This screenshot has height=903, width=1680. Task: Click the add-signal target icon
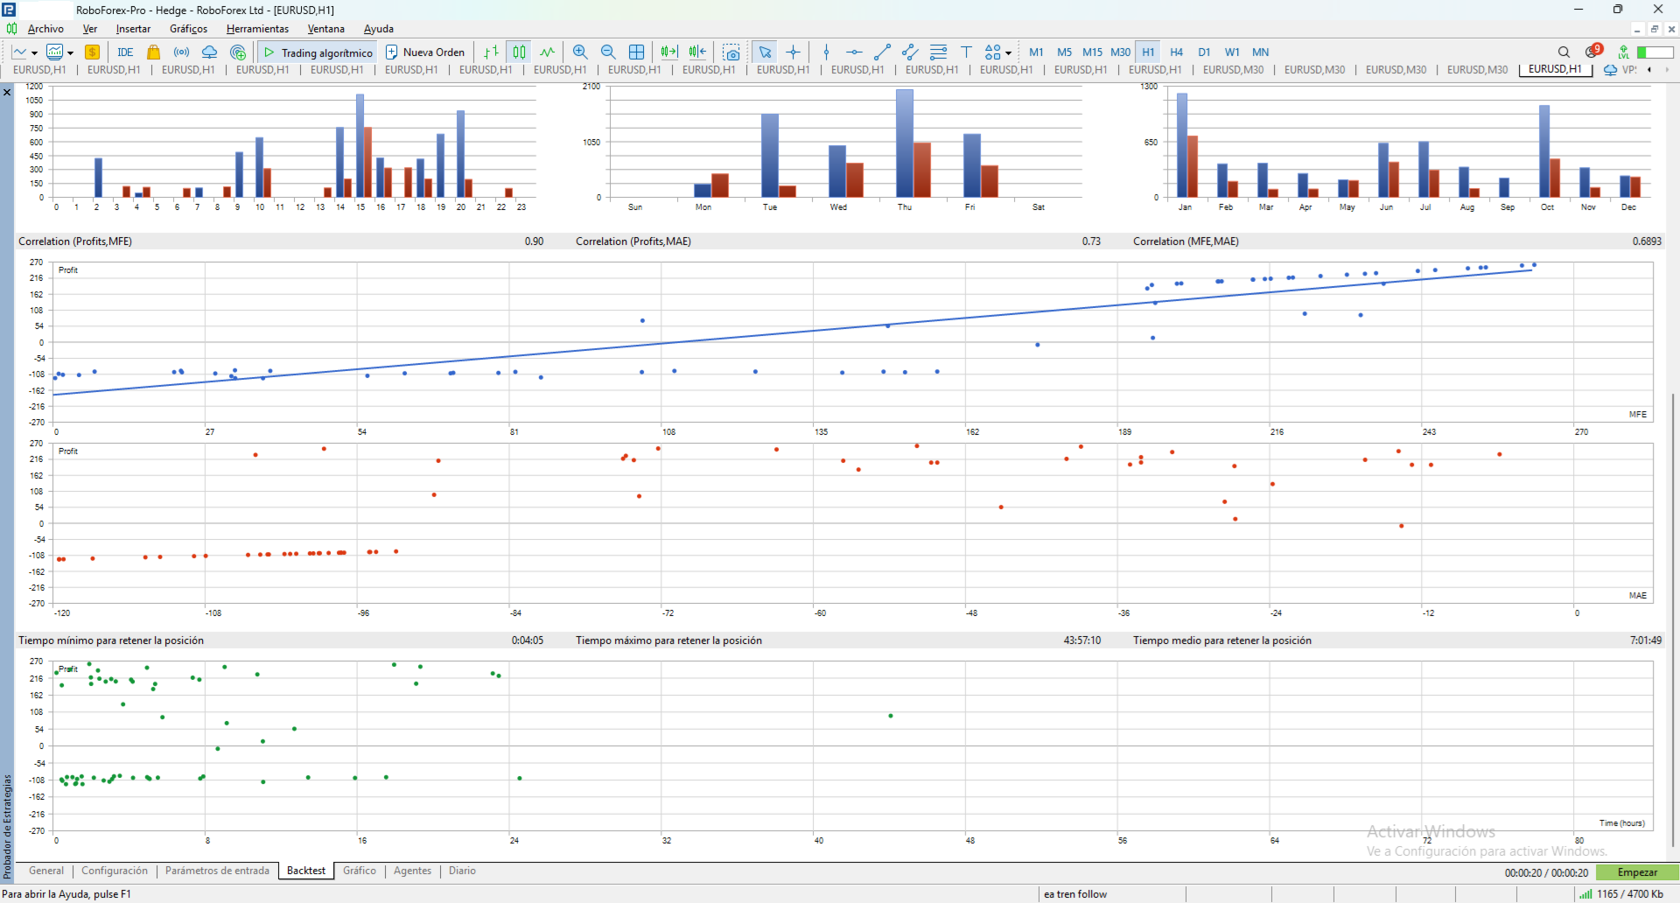tap(237, 52)
